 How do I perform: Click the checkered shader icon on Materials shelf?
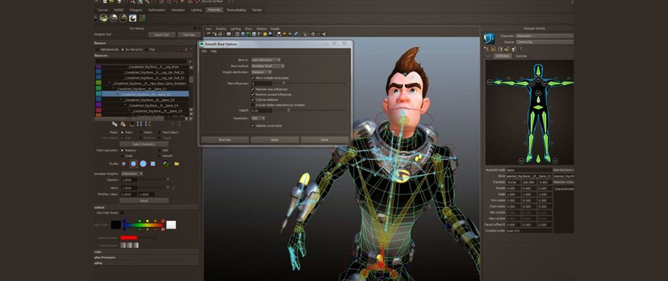click(143, 18)
